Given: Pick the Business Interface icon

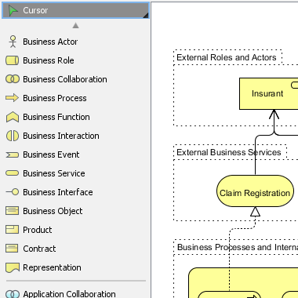Looking at the screenshot, I should [13, 192].
